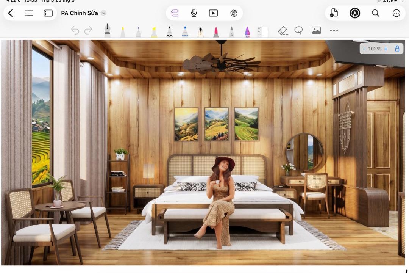This screenshot has height=273, width=409.
Task: Toggle the zoom lock icon
Action: coord(397,49)
